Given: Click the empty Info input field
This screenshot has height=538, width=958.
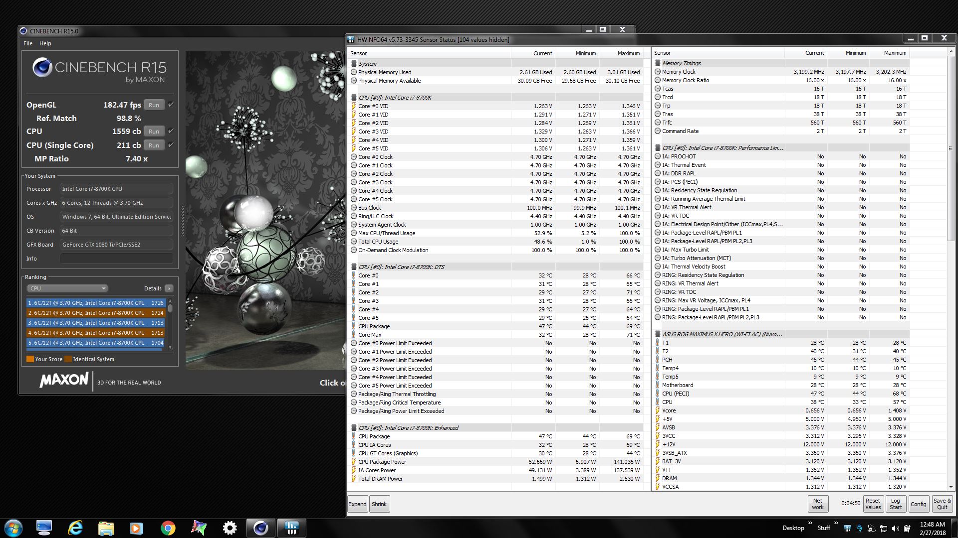Looking at the screenshot, I should pyautogui.click(x=116, y=259).
